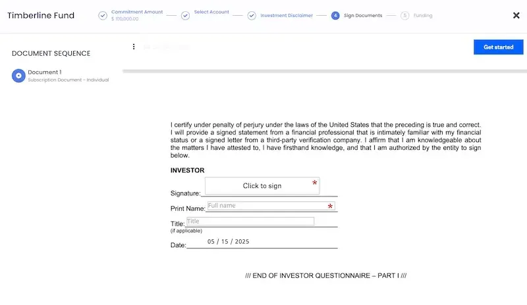Go to the Investment Disclaimer step
This screenshot has width=527, height=305.
287,15
